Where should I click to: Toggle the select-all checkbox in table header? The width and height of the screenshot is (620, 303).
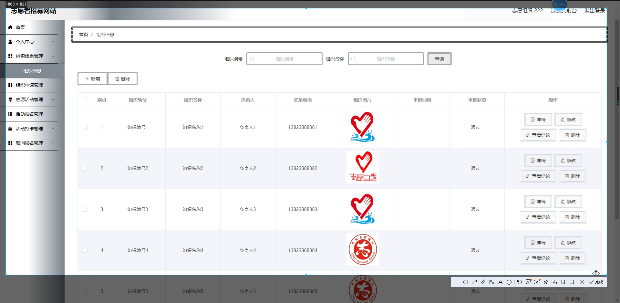pos(86,100)
